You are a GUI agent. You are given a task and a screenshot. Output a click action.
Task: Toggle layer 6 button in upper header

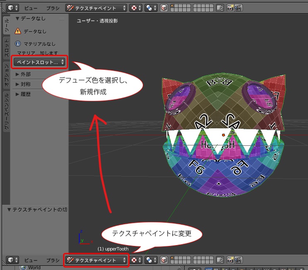(x=196, y=6)
